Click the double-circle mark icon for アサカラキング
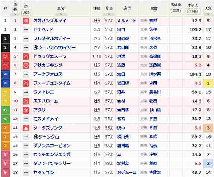Screen dimensions: 214x177 click(26, 65)
